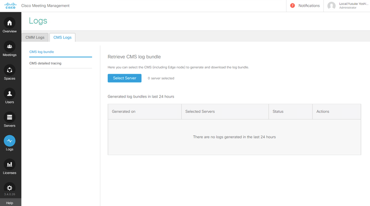This screenshot has width=370, height=206.
Task: Open the Servers sidebar icon
Action: (x=10, y=117)
